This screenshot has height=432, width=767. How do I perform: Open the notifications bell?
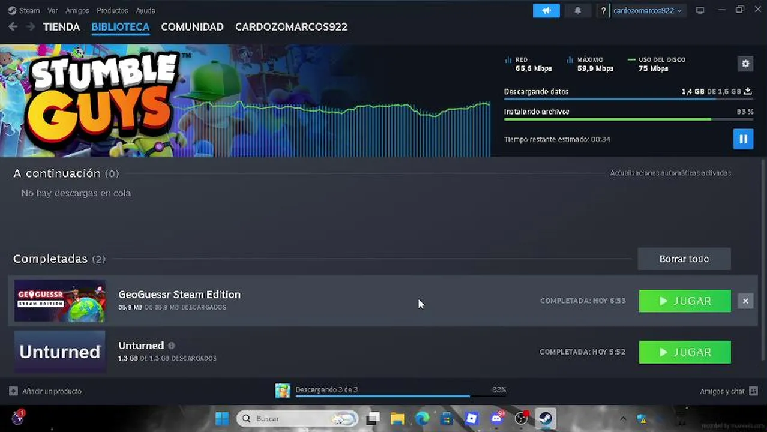coord(577,11)
